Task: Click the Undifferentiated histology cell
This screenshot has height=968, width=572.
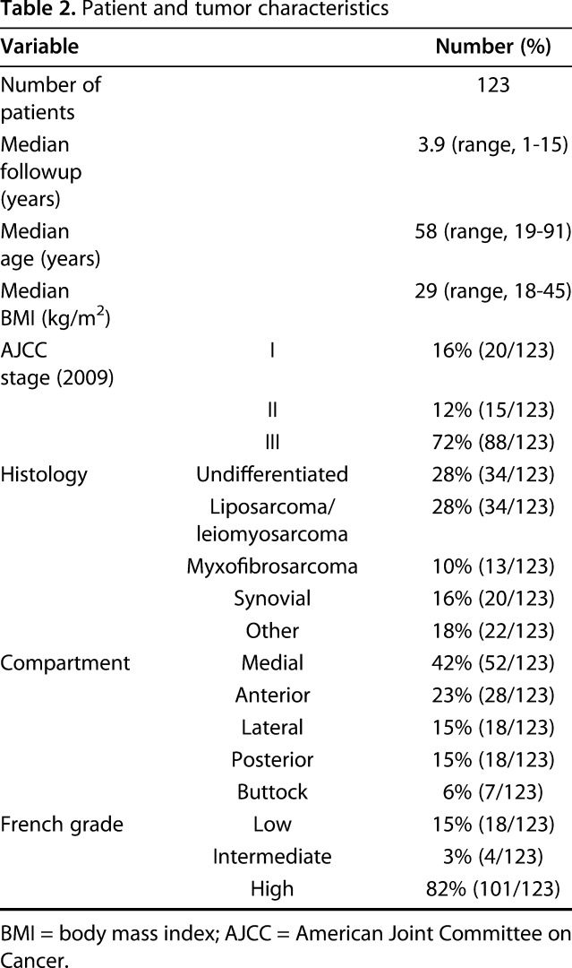Action: pos(272,473)
